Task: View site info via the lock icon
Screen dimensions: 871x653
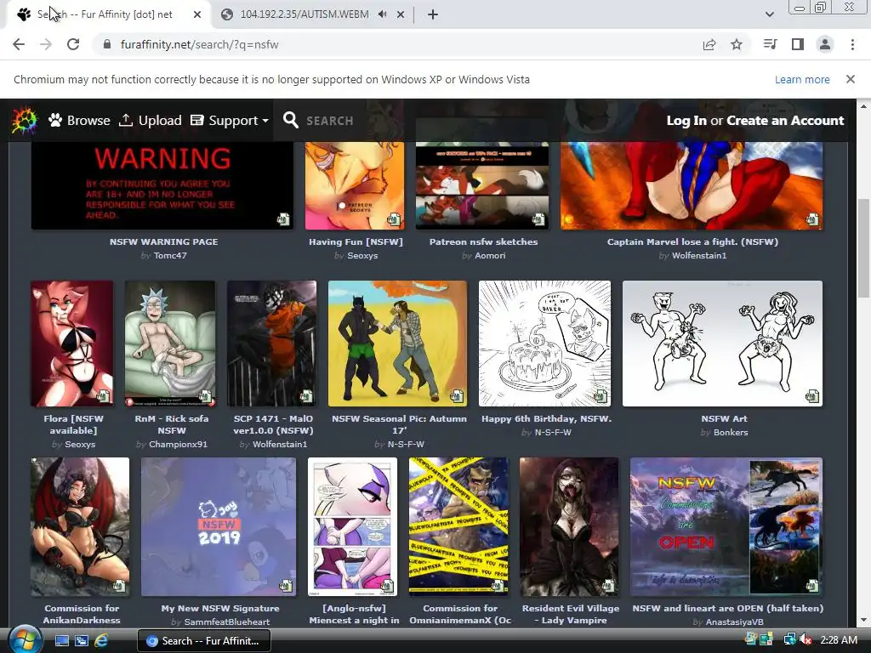Action: 107,44
